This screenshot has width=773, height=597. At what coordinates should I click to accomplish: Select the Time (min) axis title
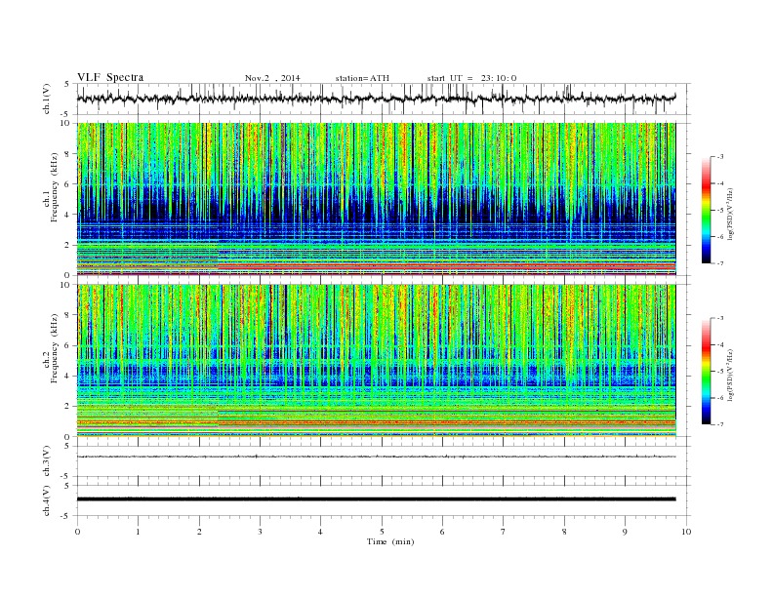pyautogui.click(x=390, y=541)
